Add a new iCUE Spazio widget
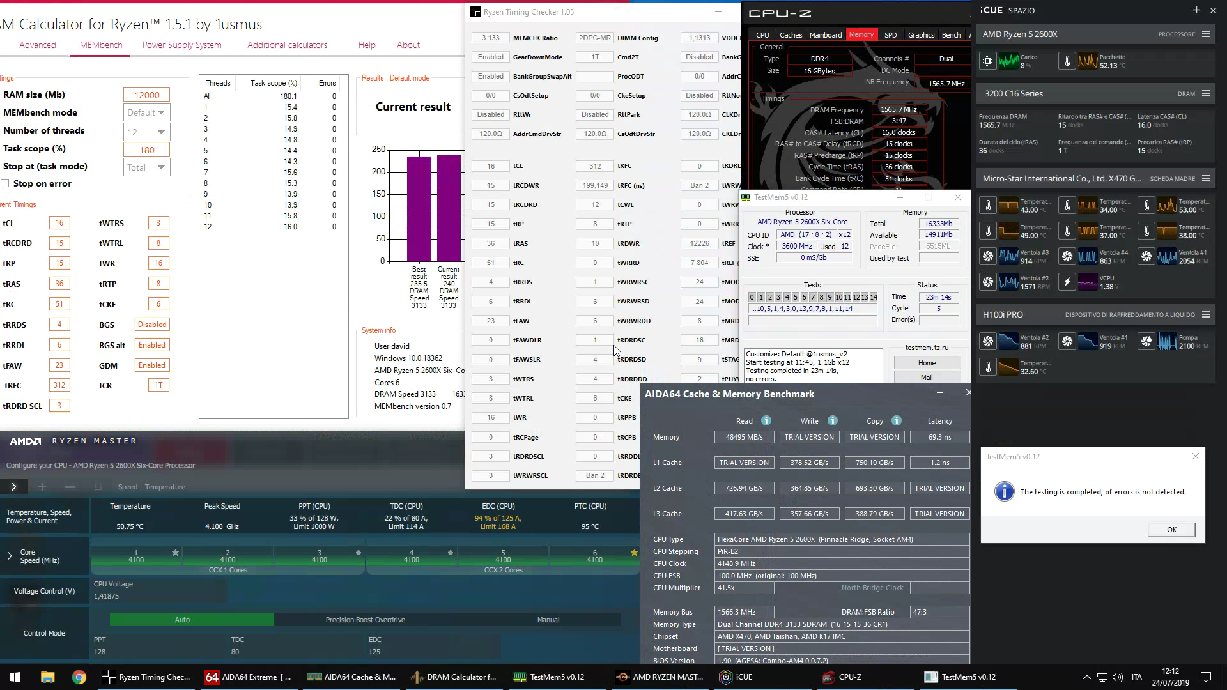 point(1196,10)
